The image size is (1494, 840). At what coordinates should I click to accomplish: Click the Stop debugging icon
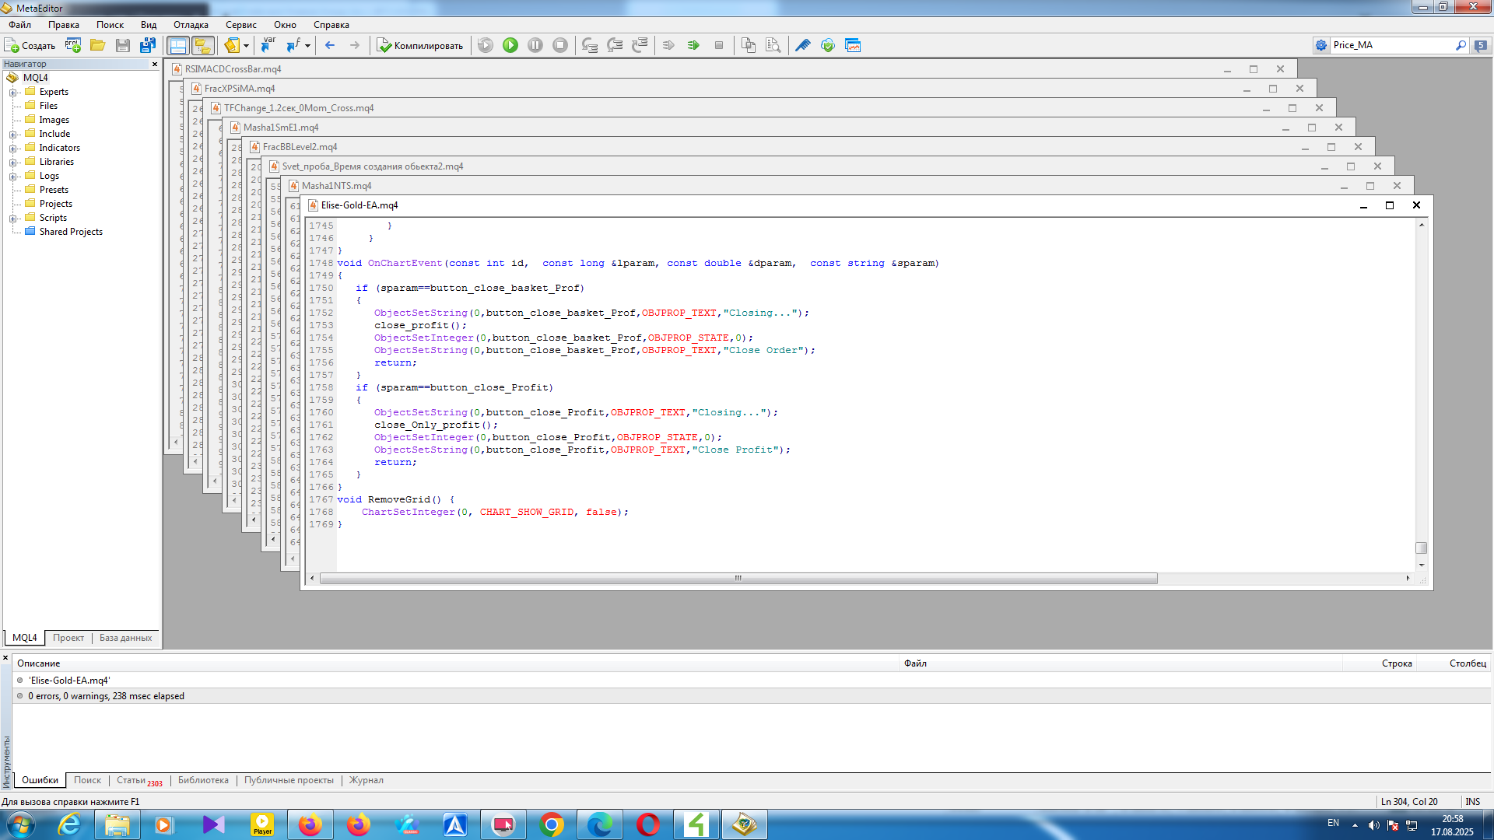[x=560, y=45]
